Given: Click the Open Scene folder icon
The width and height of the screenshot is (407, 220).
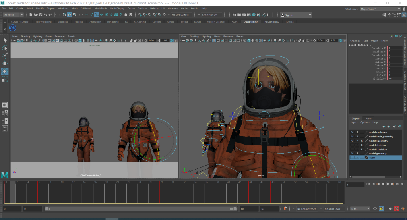Looking at the screenshot, I should [x=36, y=15].
